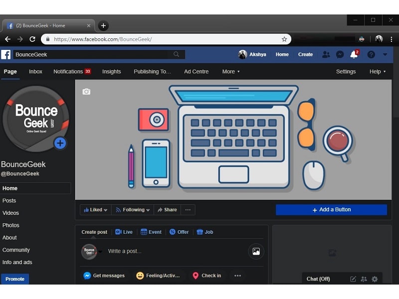Click the Akshya profile link
Image resolution: width=399 pixels, height=299 pixels.
coord(252,54)
